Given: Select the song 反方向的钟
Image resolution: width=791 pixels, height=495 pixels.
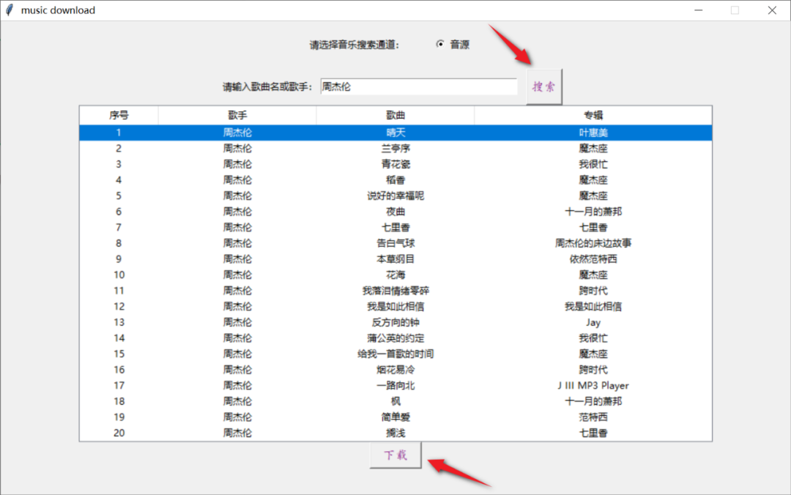Looking at the screenshot, I should click(395, 322).
